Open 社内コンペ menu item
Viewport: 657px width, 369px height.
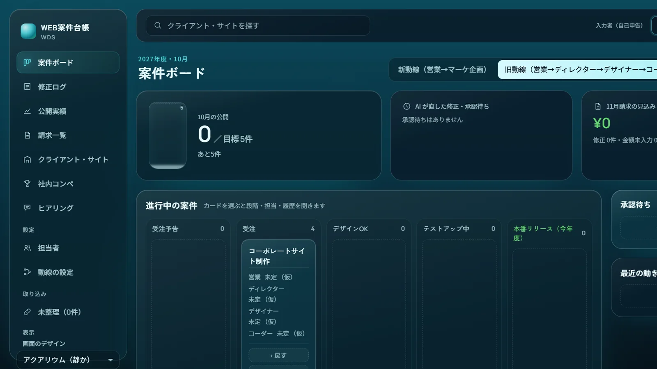(68, 184)
